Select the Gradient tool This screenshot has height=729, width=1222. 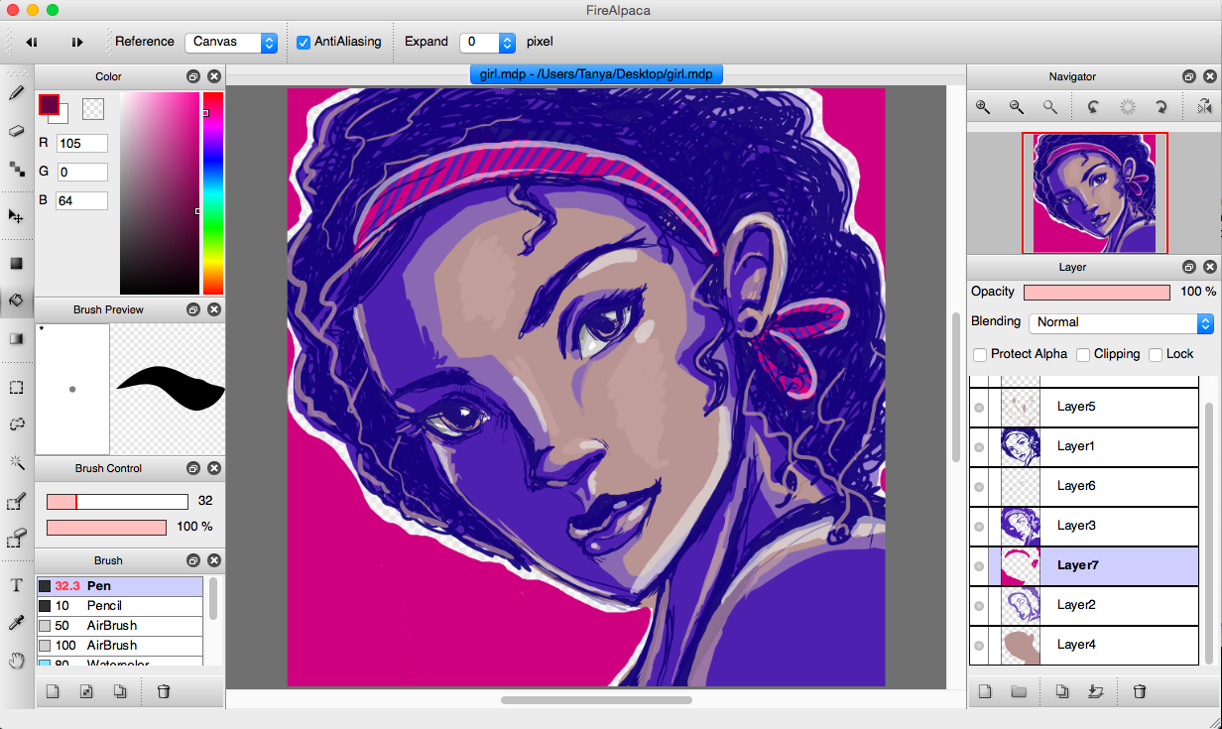pos(16,338)
